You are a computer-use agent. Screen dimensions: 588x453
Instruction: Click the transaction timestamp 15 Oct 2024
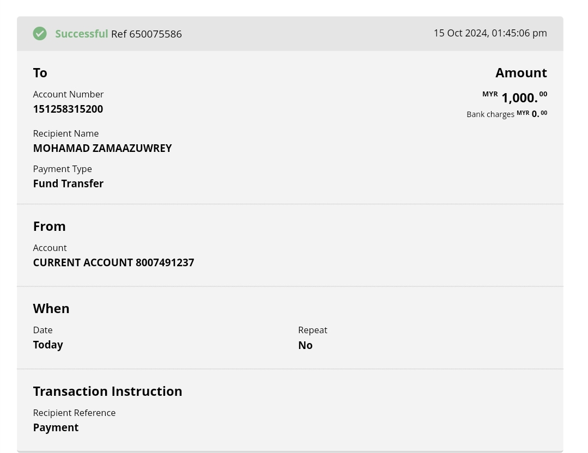490,33
